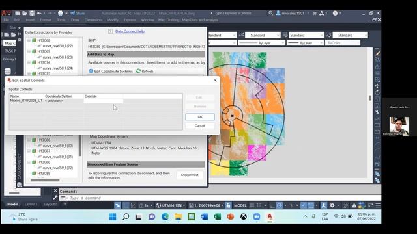The height and width of the screenshot is (234, 417).
Task: Open the first ByLayer linetype dropdown
Action: click(x=261, y=43)
